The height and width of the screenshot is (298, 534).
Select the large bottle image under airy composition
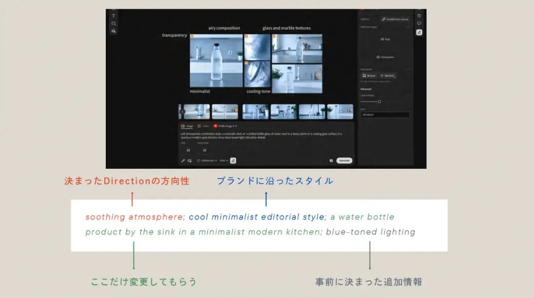coord(216,61)
